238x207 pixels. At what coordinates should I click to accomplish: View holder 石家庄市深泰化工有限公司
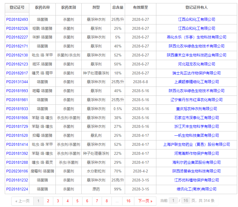click(x=197, y=118)
